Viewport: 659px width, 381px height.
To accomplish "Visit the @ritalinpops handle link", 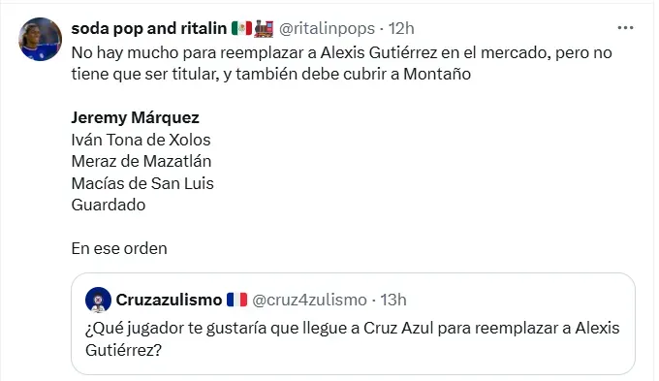I will pos(327,28).
